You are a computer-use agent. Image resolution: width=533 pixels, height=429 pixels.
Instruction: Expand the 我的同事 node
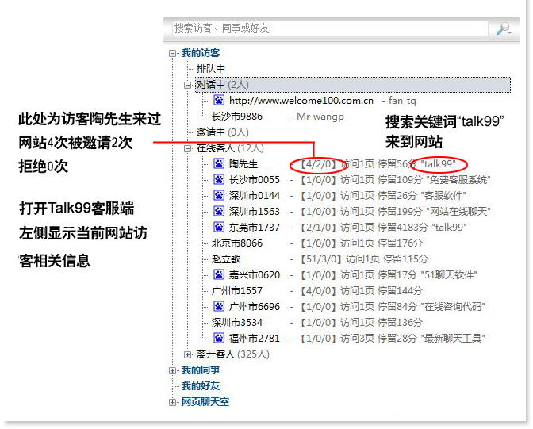click(173, 370)
